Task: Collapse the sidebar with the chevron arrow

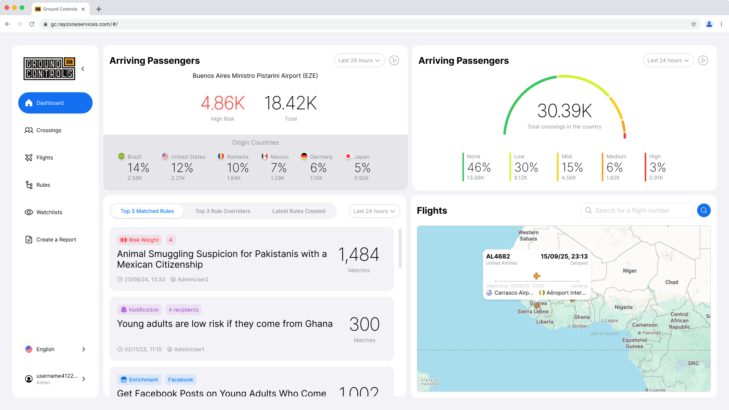Action: click(83, 69)
